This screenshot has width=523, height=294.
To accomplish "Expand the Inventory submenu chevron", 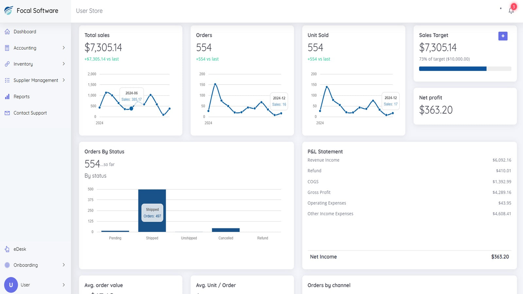I will [64, 64].
